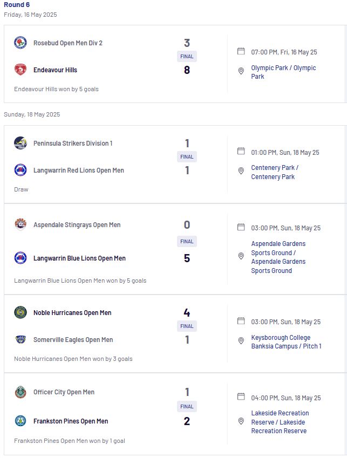
Task: Open Lakeside Recreation Reserve venue link
Action: point(280,422)
